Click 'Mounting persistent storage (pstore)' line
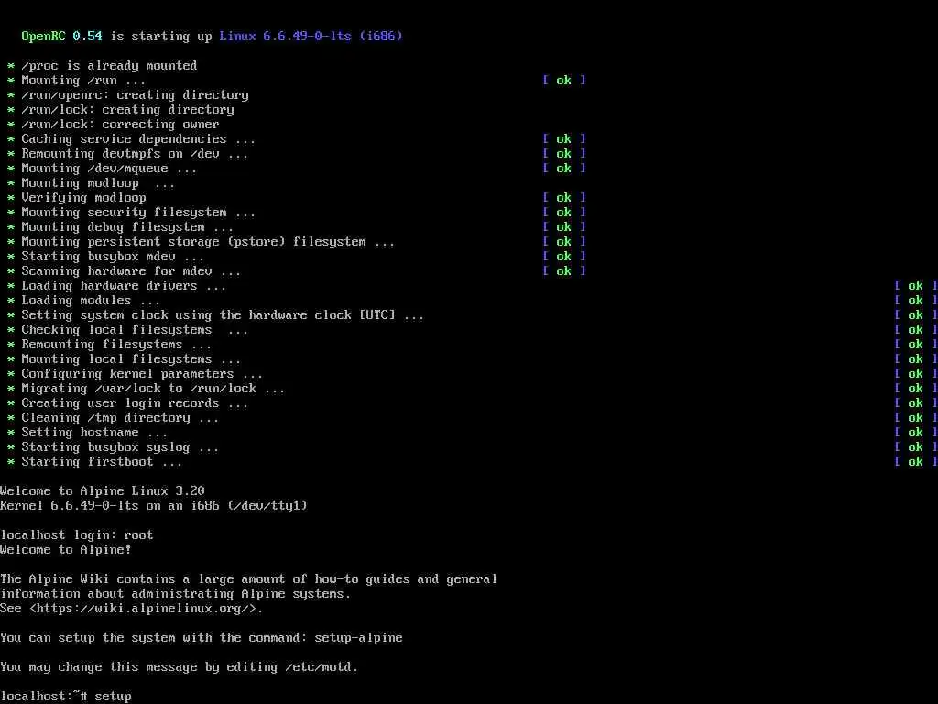This screenshot has height=704, width=938. pyautogui.click(x=208, y=242)
